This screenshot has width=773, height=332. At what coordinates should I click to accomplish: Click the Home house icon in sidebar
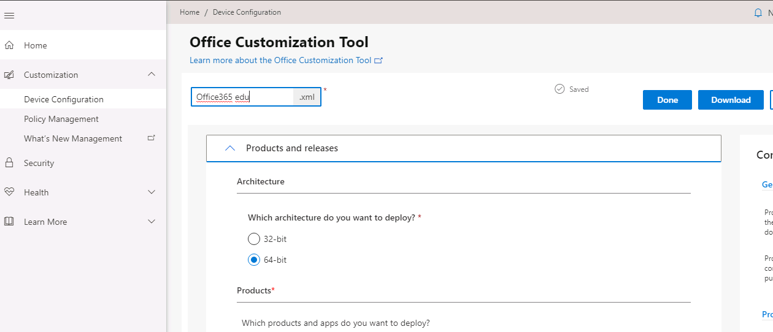pyautogui.click(x=9, y=45)
